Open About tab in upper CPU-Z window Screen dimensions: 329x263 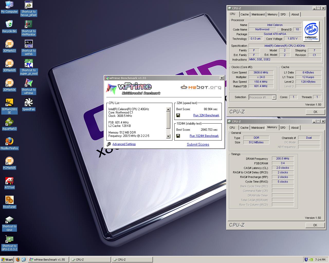coord(295,14)
